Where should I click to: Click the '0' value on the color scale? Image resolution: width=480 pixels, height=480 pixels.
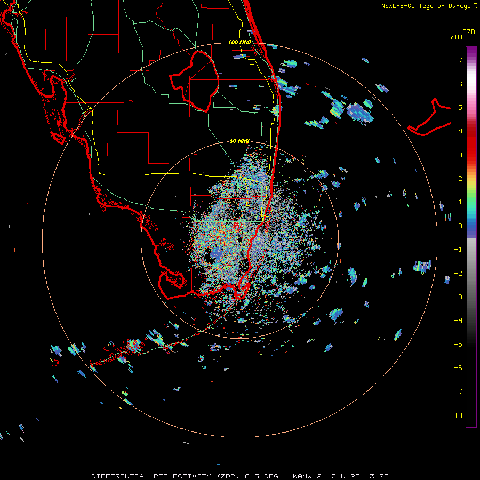(x=460, y=226)
